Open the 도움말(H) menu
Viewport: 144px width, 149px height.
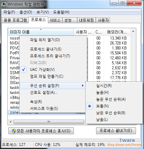[61, 12]
